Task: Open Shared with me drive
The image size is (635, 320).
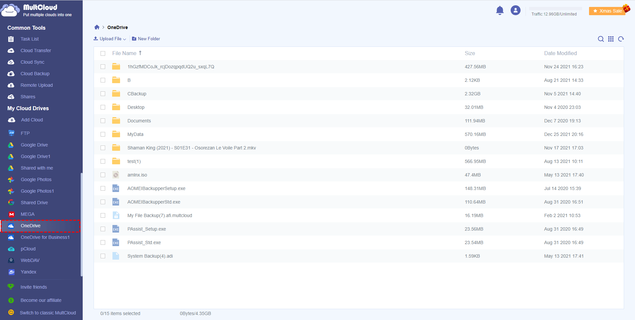Action: [x=37, y=168]
